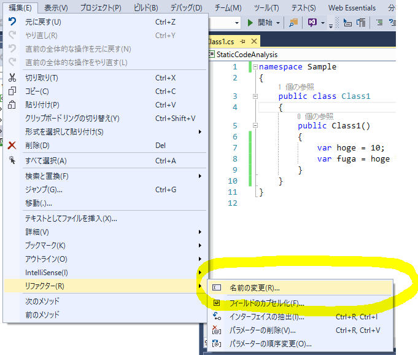Open the 開始 button dropdown arrow
The image size is (418, 355).
pos(278,23)
